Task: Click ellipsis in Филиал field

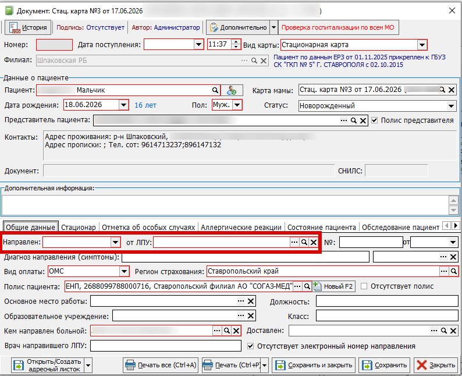Action: [244, 61]
